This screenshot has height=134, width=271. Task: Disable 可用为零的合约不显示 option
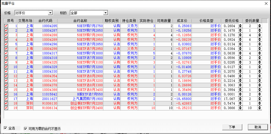pos(26,128)
